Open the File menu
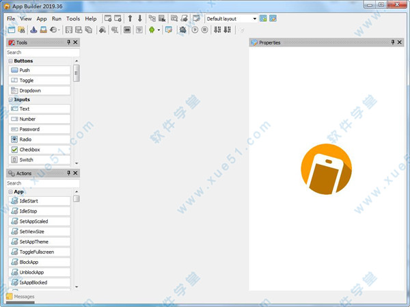Image resolution: width=410 pixels, height=307 pixels. pos(11,18)
